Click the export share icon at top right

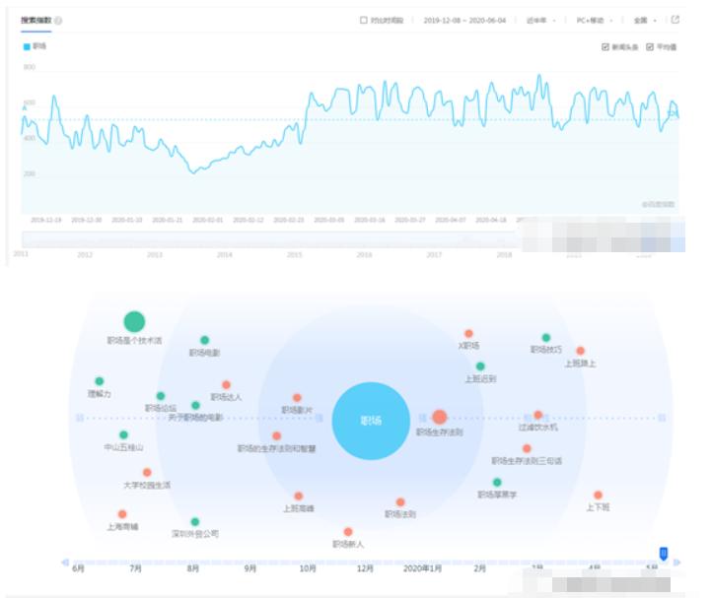point(675,20)
